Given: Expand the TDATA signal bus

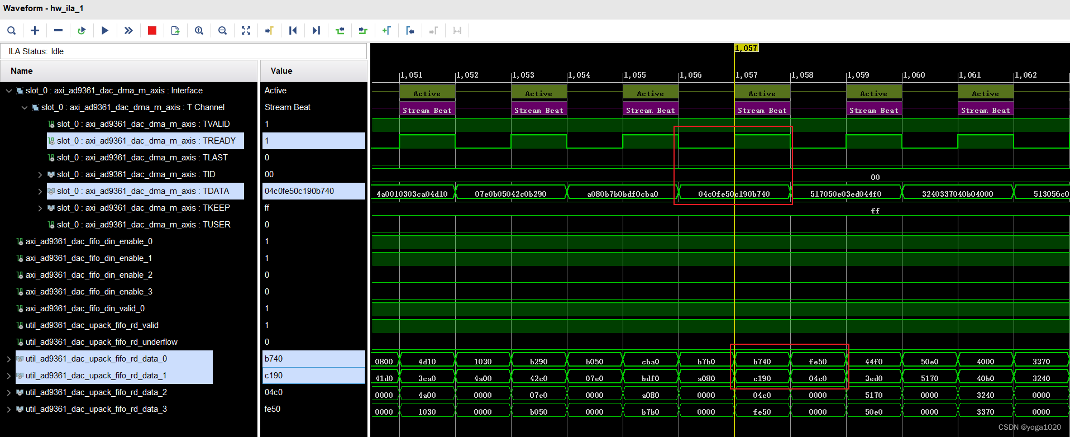Looking at the screenshot, I should pyautogui.click(x=40, y=191).
